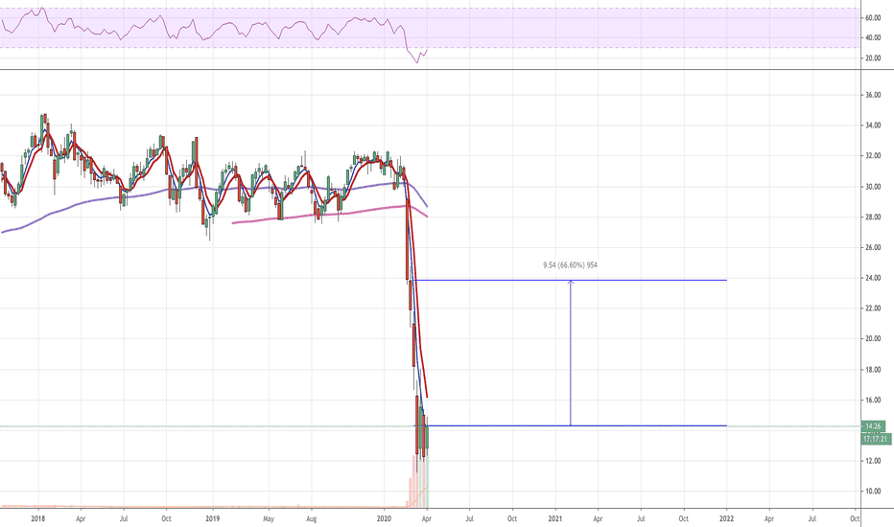Screen dimensions: 894x527
Task: Click the Aug label on time axis
Action: pos(312,519)
